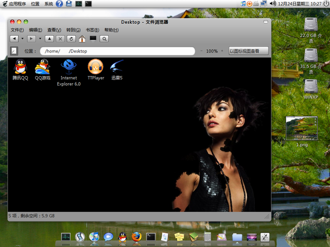Screen dimensions: 330x247
Task: Open the document writer icon in dock
Action: point(165,237)
